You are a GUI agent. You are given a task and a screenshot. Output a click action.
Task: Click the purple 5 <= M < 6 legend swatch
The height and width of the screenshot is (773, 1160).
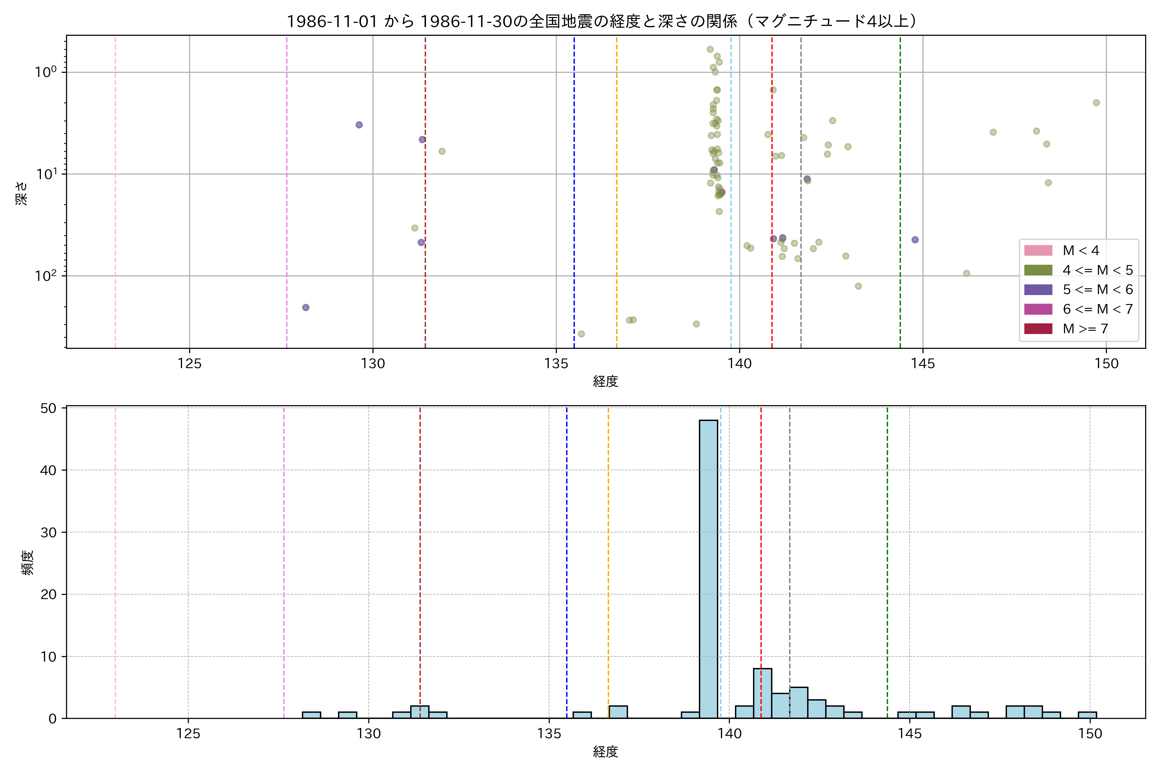click(1038, 289)
